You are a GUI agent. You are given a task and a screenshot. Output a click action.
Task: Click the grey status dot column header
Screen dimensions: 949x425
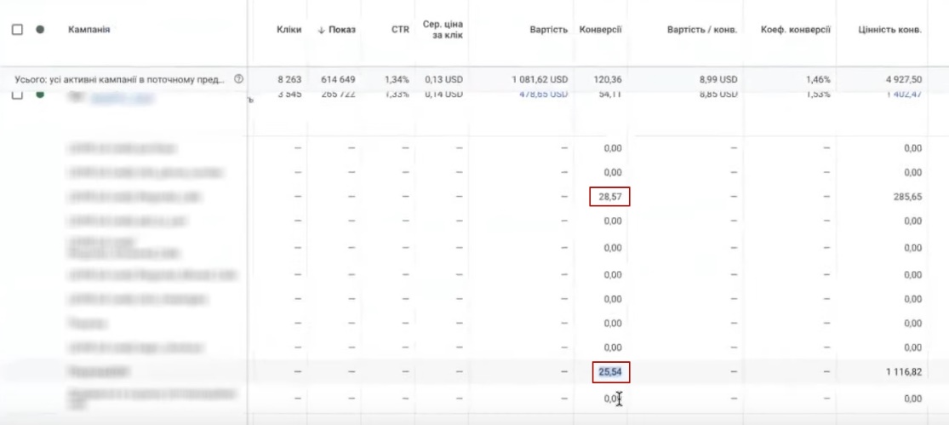point(40,30)
